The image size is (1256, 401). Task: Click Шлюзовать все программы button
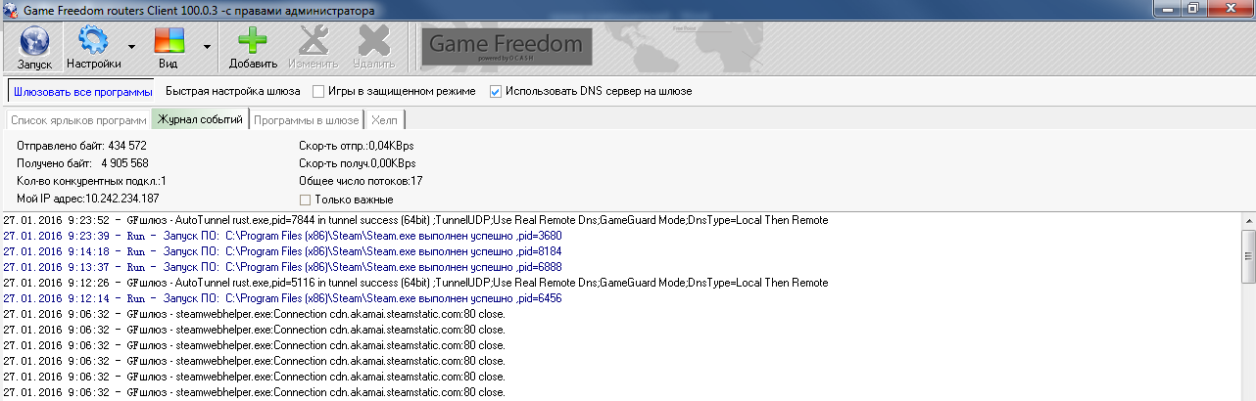[x=82, y=91]
